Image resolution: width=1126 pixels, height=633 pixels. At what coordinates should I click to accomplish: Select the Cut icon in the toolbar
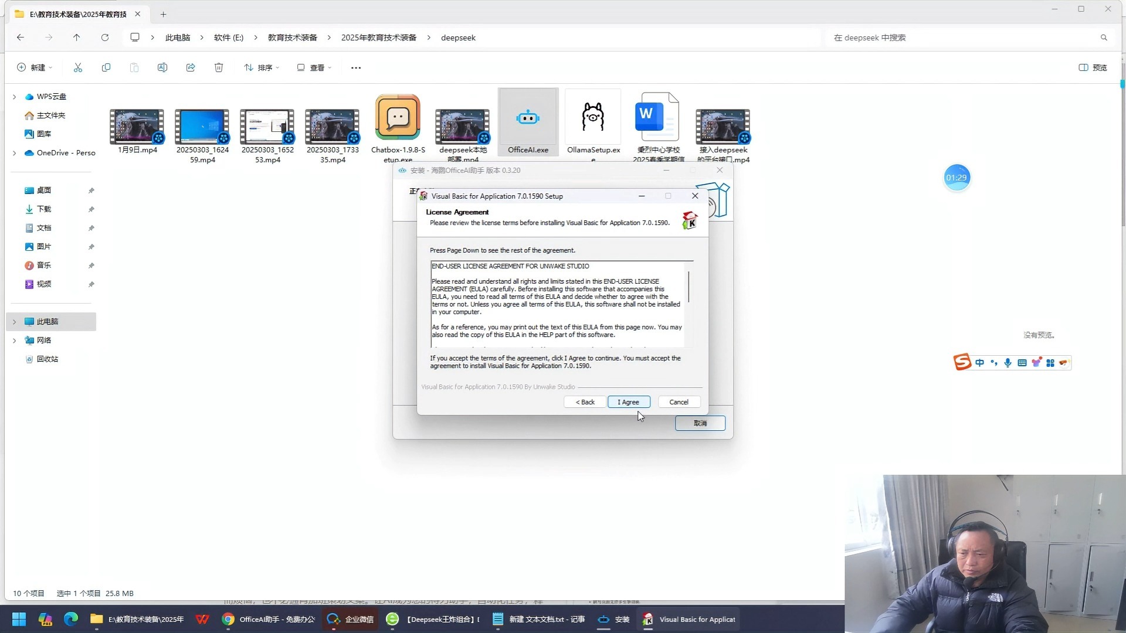click(x=78, y=67)
